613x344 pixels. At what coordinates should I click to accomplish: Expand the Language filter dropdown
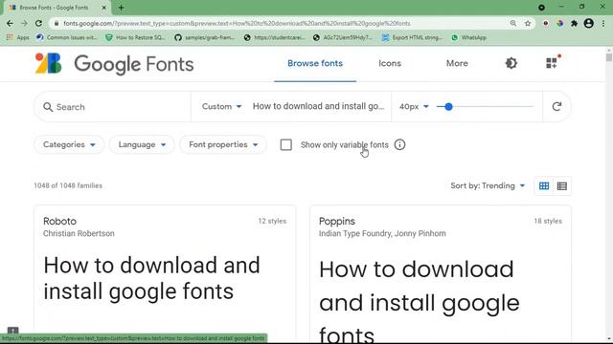tap(142, 144)
